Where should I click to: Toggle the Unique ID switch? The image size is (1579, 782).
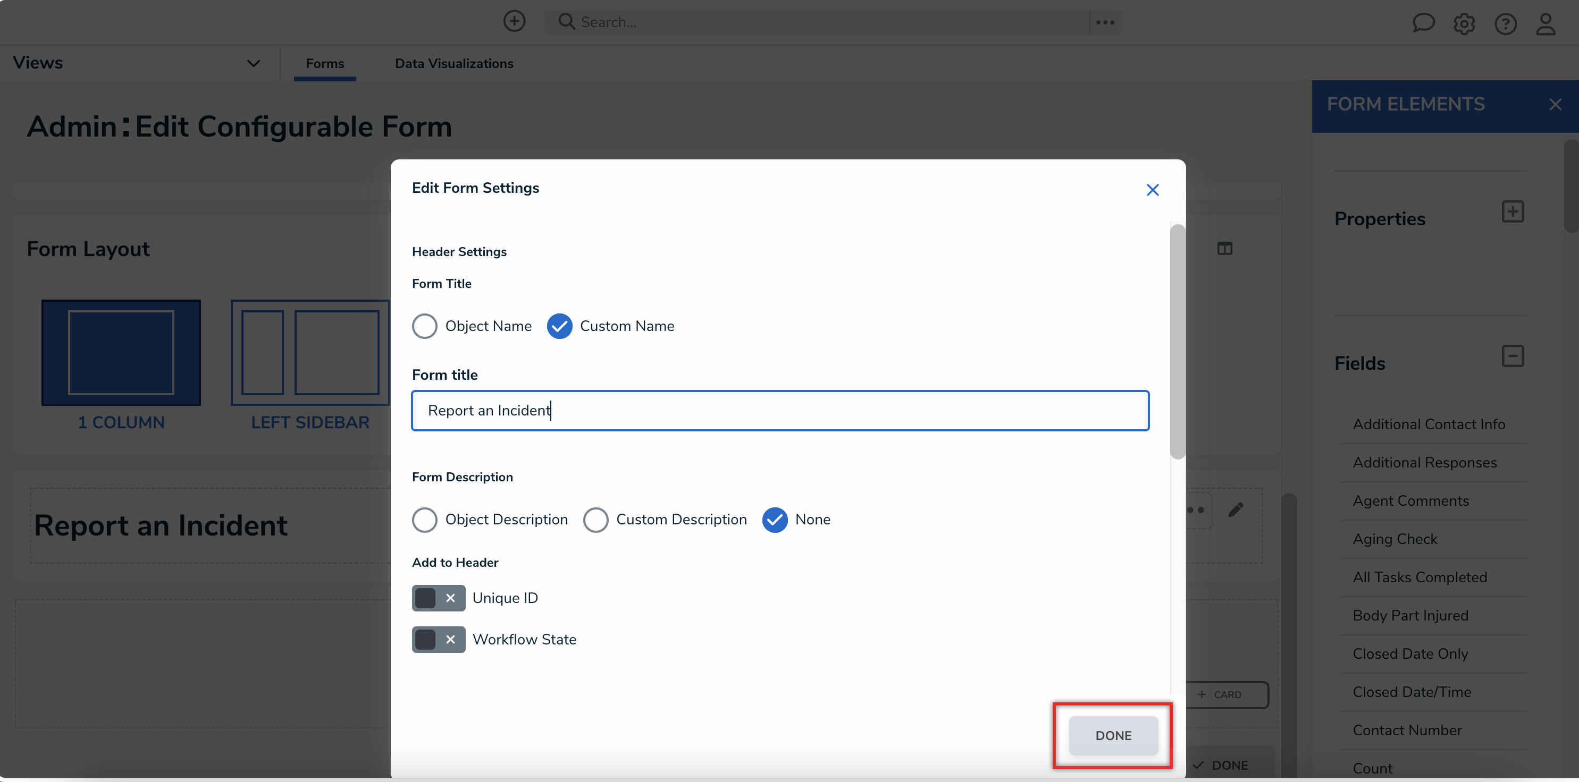[438, 598]
